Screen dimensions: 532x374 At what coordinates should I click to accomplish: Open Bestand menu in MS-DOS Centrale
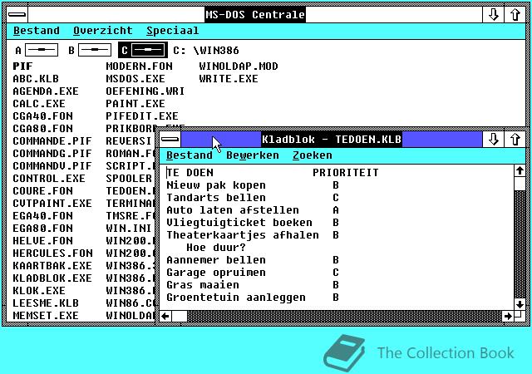pos(37,31)
